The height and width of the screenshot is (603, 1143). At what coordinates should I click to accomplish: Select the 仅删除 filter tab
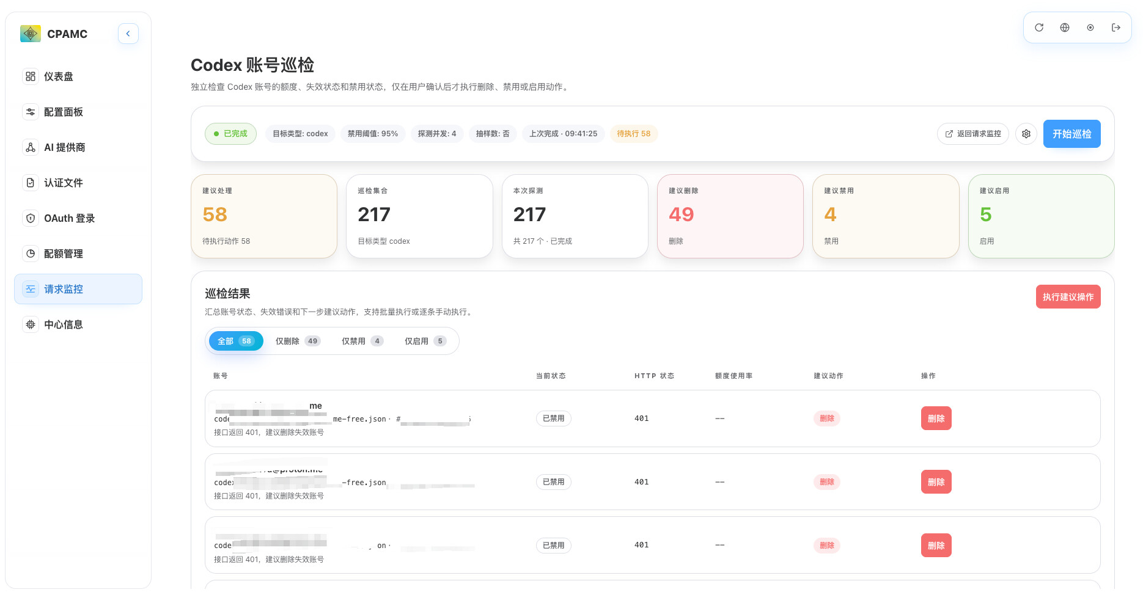[x=298, y=341]
